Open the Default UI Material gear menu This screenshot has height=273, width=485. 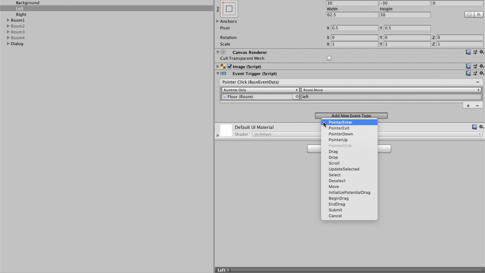pyautogui.click(x=482, y=127)
